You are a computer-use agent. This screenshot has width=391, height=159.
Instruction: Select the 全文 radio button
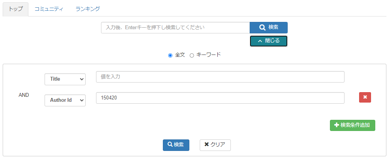click(x=170, y=55)
